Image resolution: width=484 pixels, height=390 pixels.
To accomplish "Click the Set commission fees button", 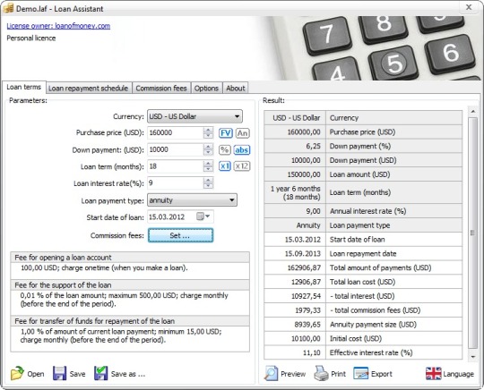I will (x=180, y=235).
